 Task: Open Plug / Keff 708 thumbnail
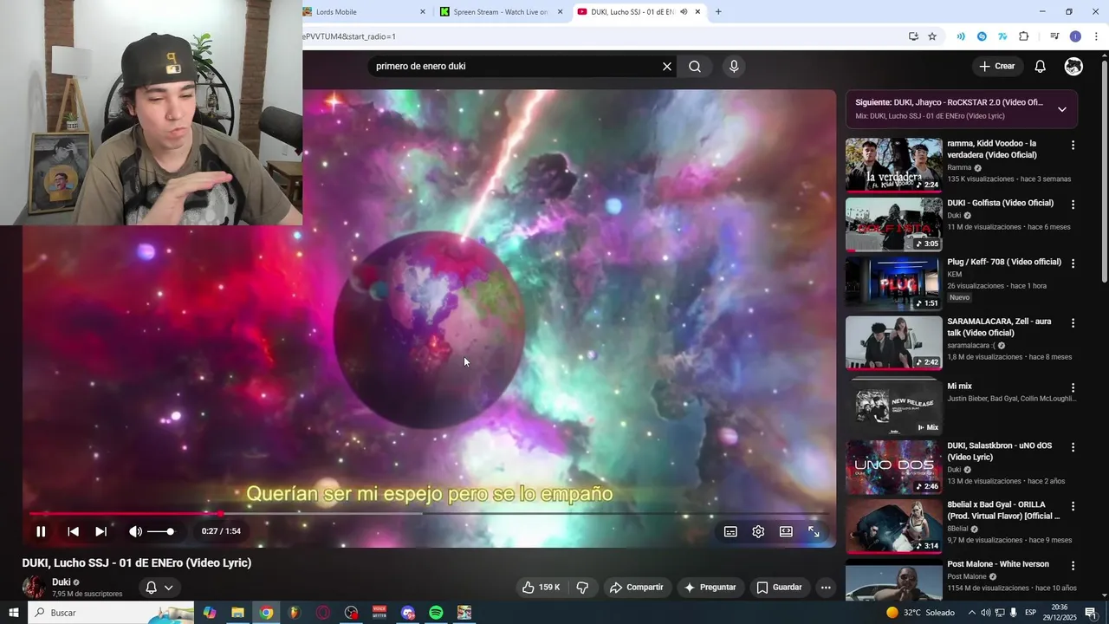coord(893,283)
